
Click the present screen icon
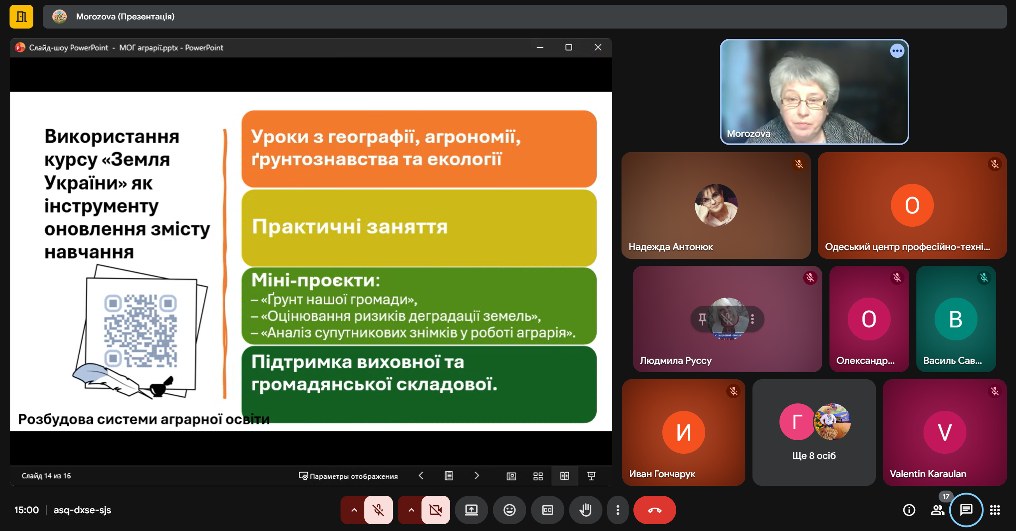[471, 510]
